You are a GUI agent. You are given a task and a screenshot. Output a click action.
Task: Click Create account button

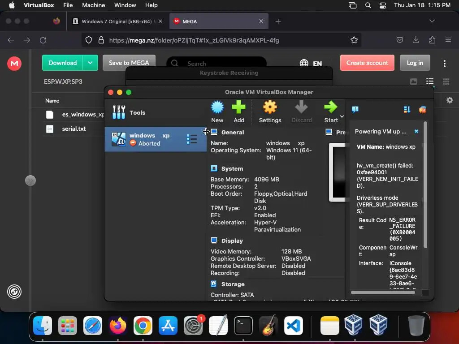(x=367, y=63)
